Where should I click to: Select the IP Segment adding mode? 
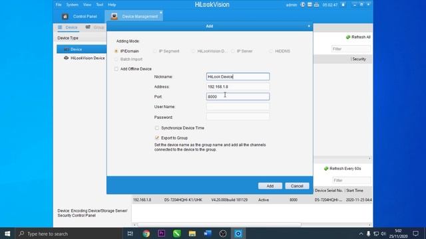(155, 51)
